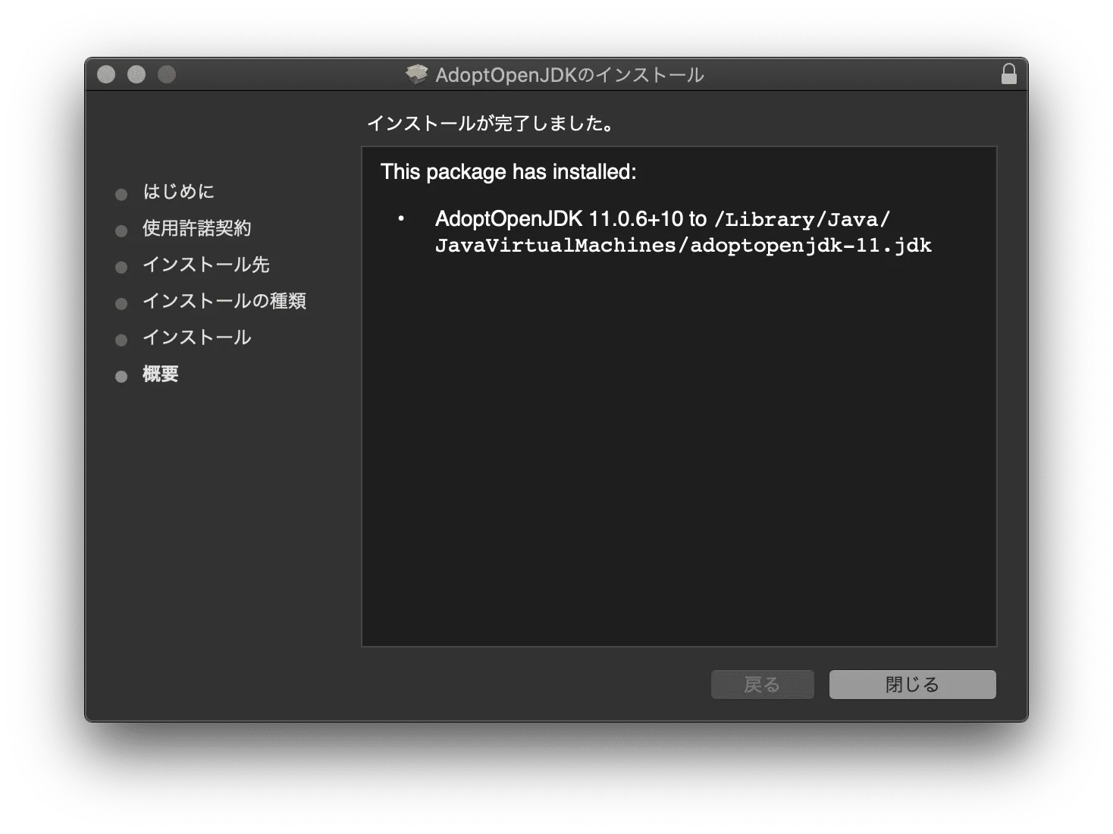Click the JavaVirtualMachines/adoptopenjdk-11.jdk path text
The image size is (1113, 834).
pos(683,246)
